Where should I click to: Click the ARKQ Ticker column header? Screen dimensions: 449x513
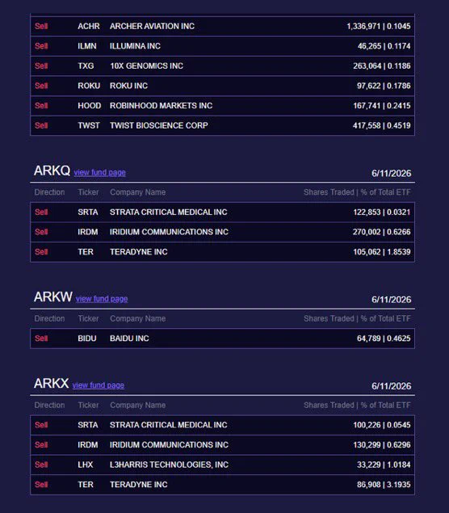(x=88, y=192)
